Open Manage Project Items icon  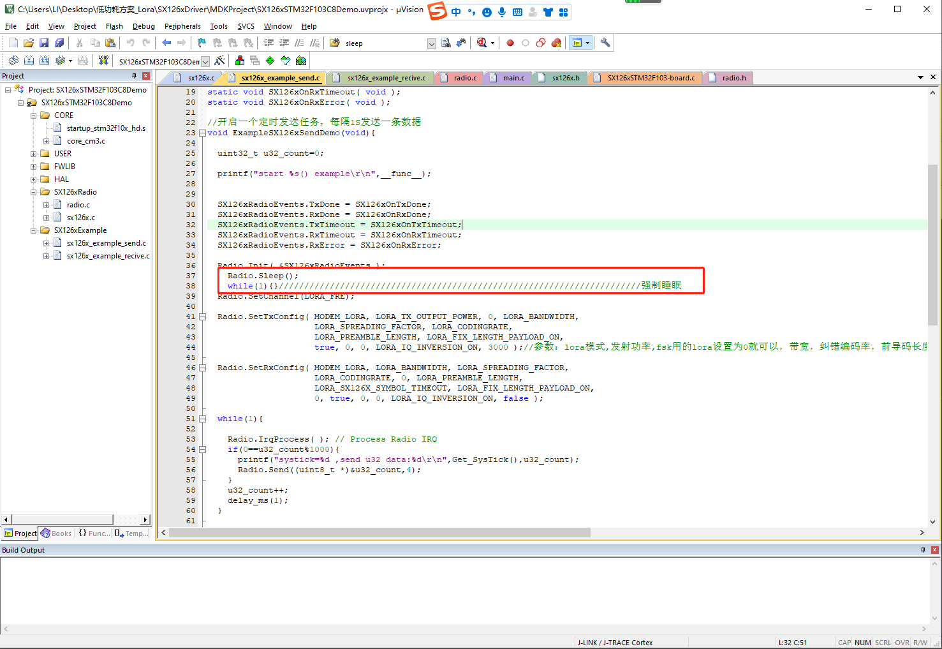pyautogui.click(x=240, y=61)
